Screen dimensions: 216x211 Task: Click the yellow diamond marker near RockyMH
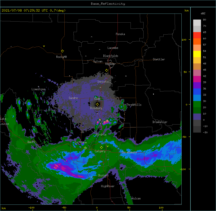coord(62,51)
